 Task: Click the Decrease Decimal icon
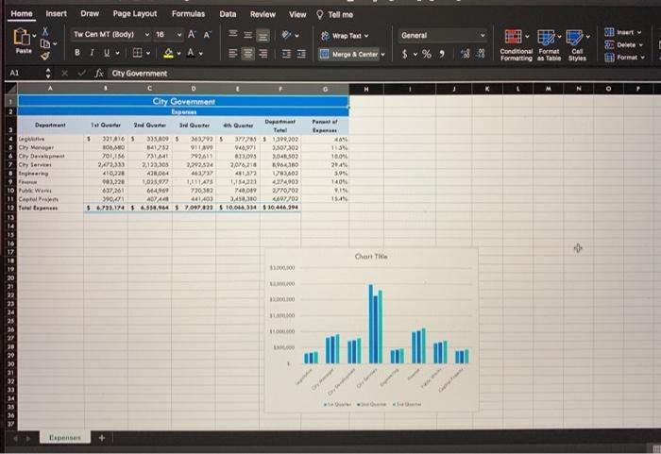[480, 54]
